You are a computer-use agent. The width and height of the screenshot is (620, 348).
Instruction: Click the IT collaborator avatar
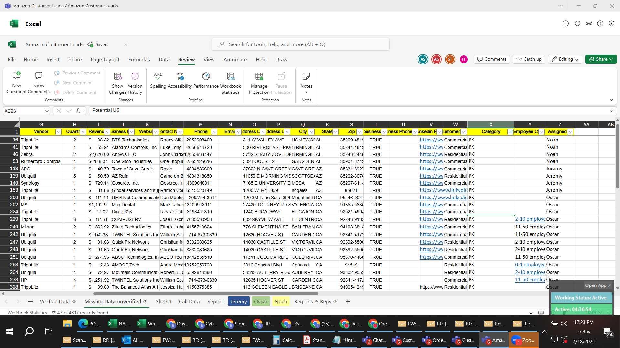pyautogui.click(x=464, y=59)
